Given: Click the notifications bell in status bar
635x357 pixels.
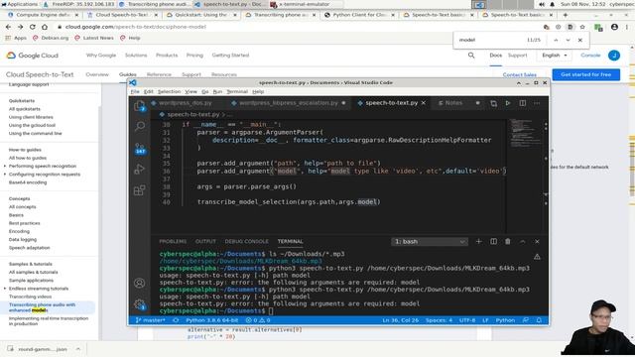Looking at the screenshot, I should pos(539,320).
